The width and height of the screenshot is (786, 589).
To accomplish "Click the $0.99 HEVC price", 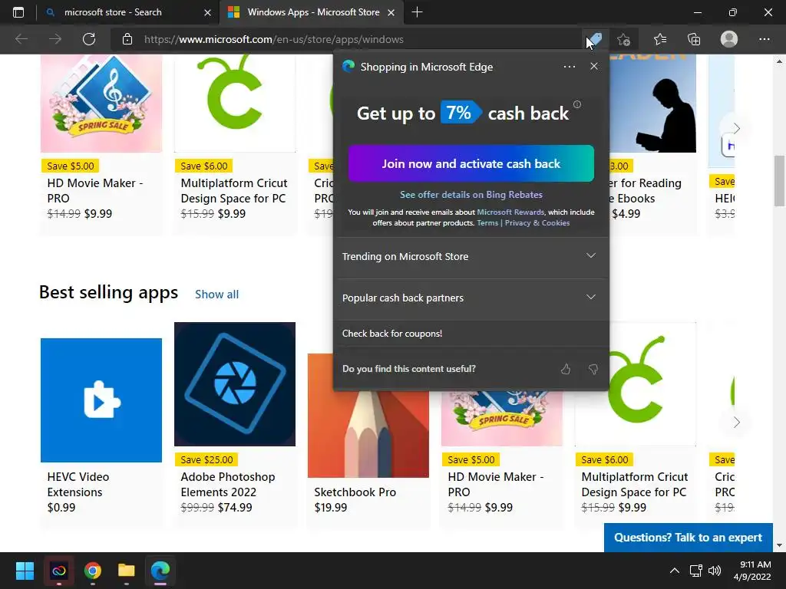I will point(61,508).
